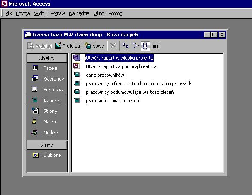The height and width of the screenshot is (195, 252).
Task: Click the Obiekty header button
Action: [x=47, y=58]
